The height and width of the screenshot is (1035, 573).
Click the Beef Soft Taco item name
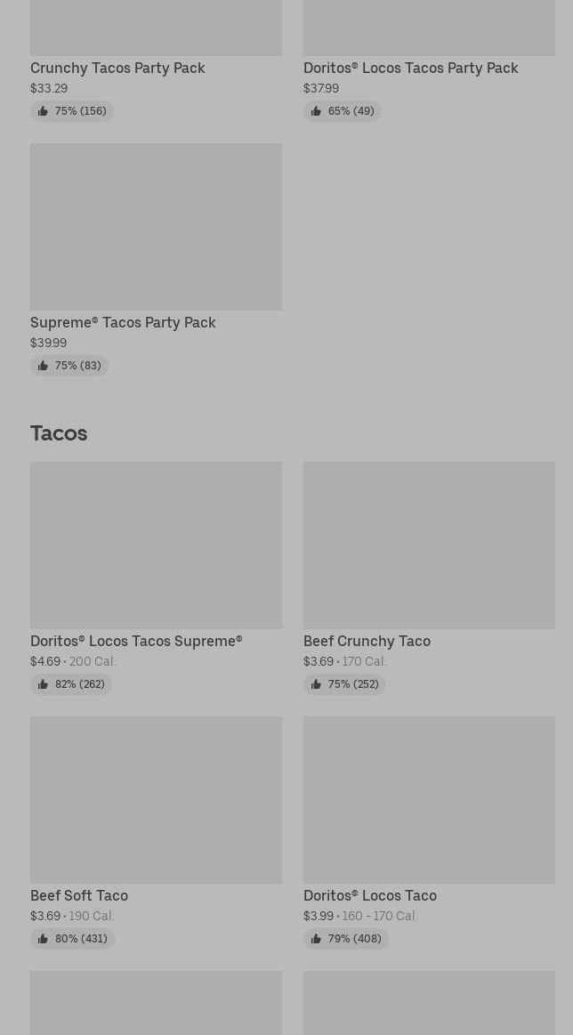[79, 895]
